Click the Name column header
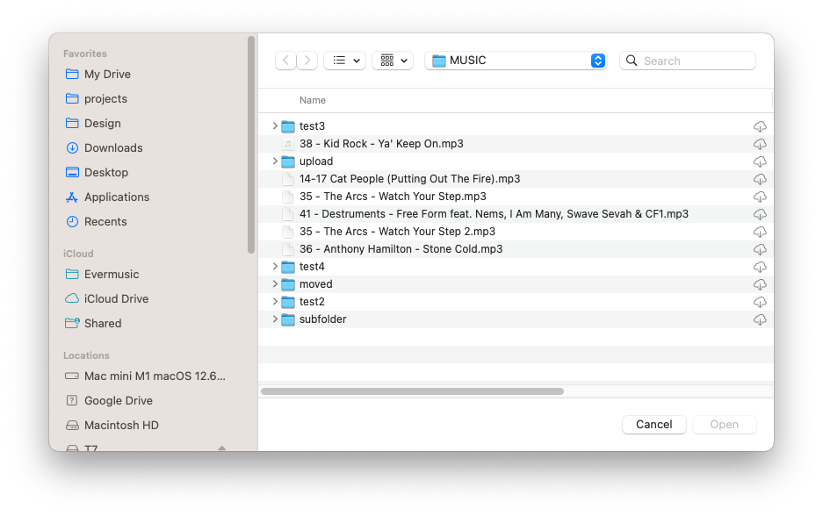 313,100
